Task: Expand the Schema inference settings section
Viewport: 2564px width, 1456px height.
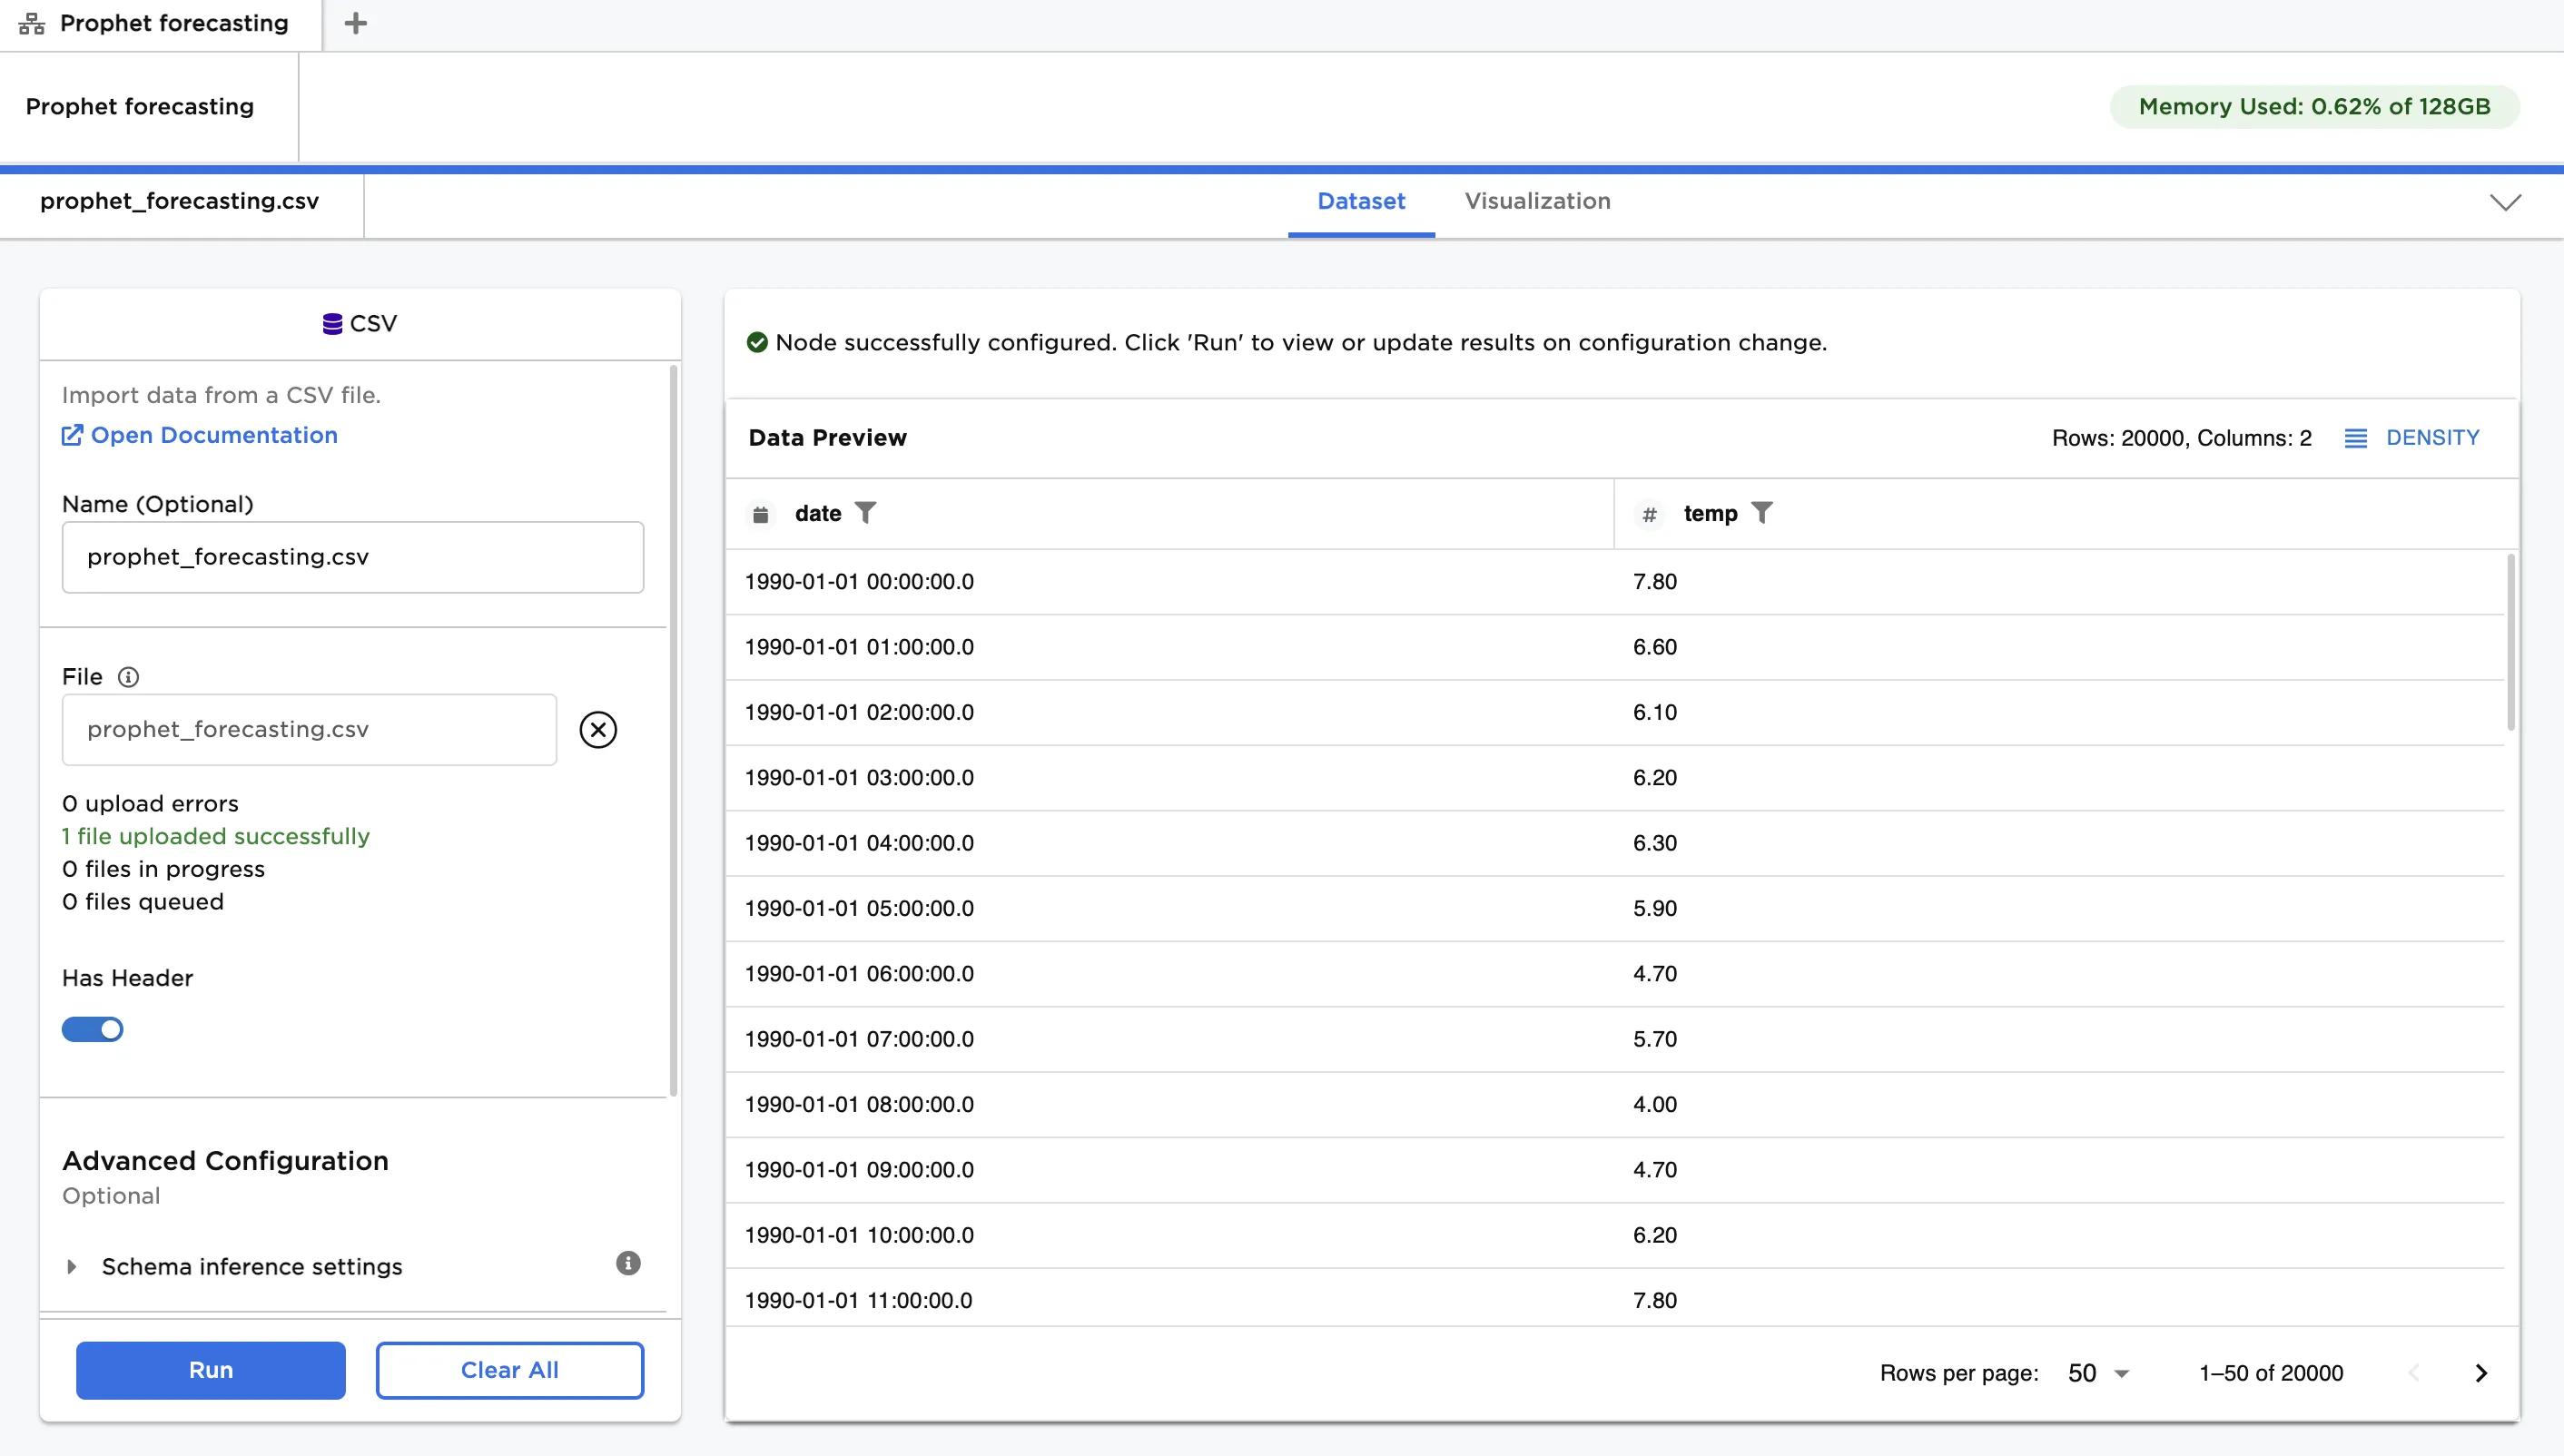Action: pyautogui.click(x=72, y=1266)
